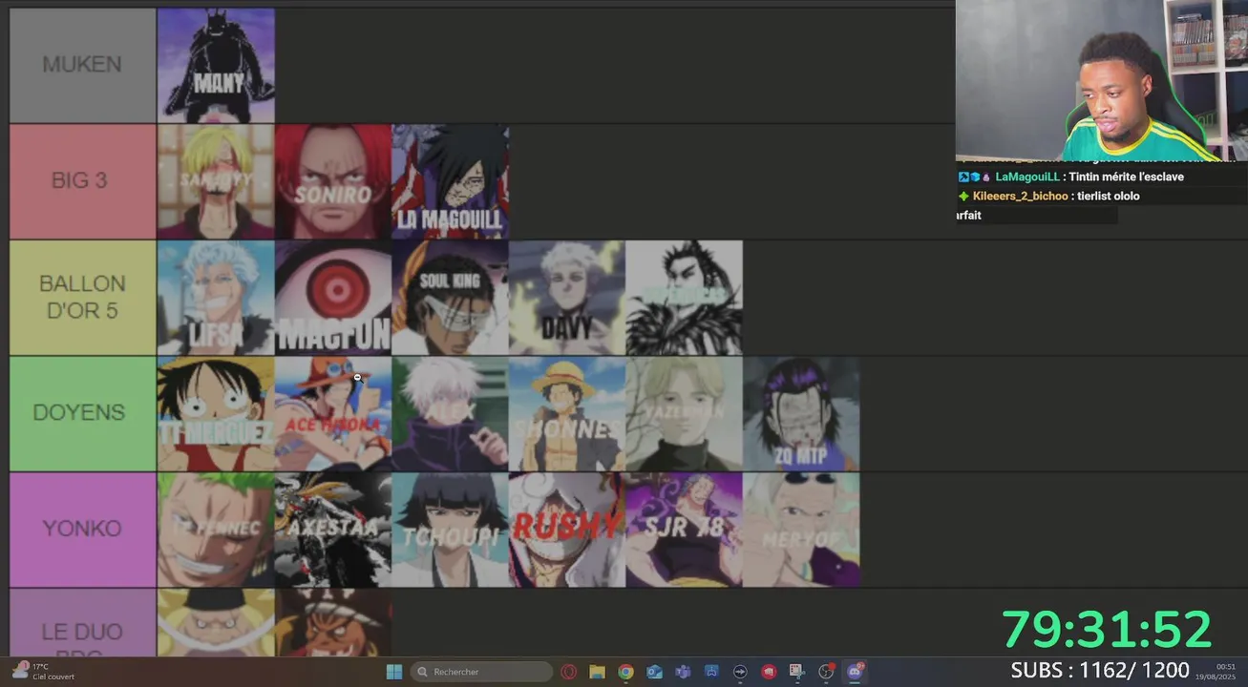
Task: Select the dark bearded tile in LE DUO tier
Action: pos(333,622)
